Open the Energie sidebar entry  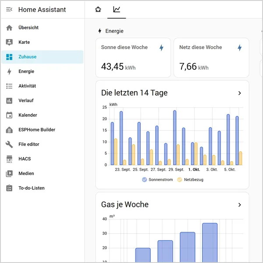coord(42,71)
